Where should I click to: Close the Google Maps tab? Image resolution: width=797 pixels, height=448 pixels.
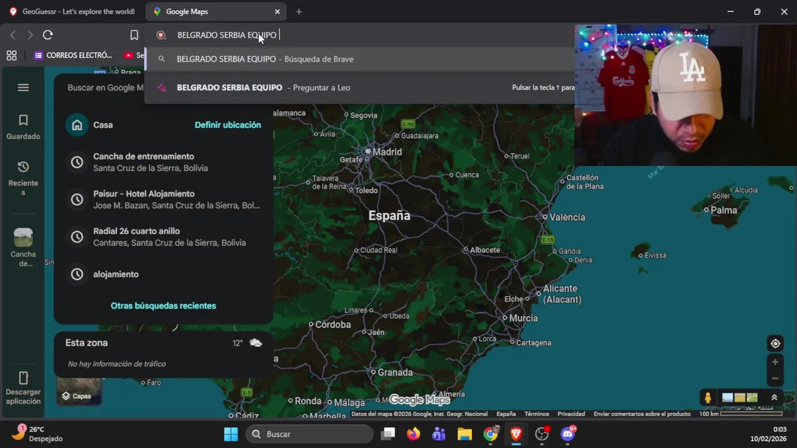point(278,12)
